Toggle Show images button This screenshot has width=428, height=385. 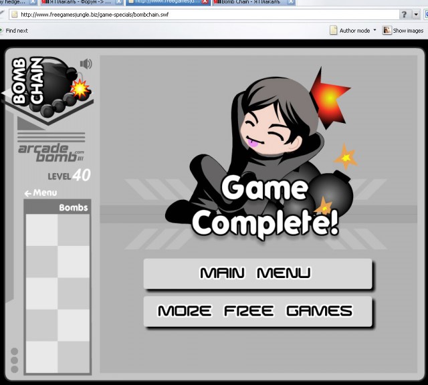(403, 31)
